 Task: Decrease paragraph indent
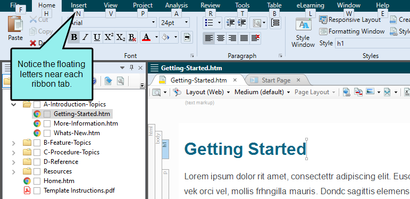coord(230,23)
